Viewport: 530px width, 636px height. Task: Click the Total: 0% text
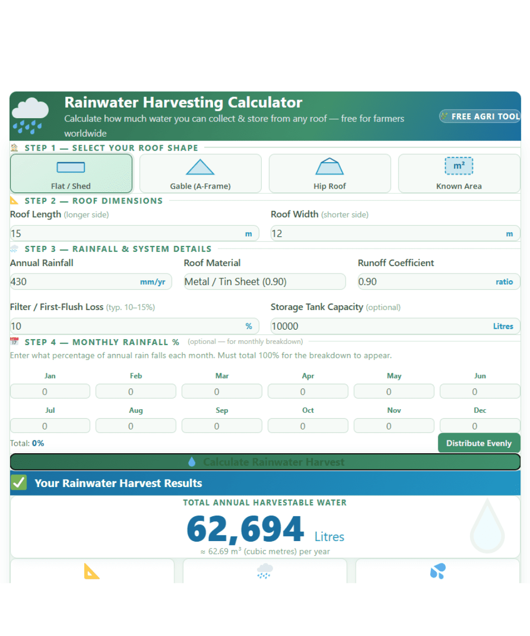point(27,443)
